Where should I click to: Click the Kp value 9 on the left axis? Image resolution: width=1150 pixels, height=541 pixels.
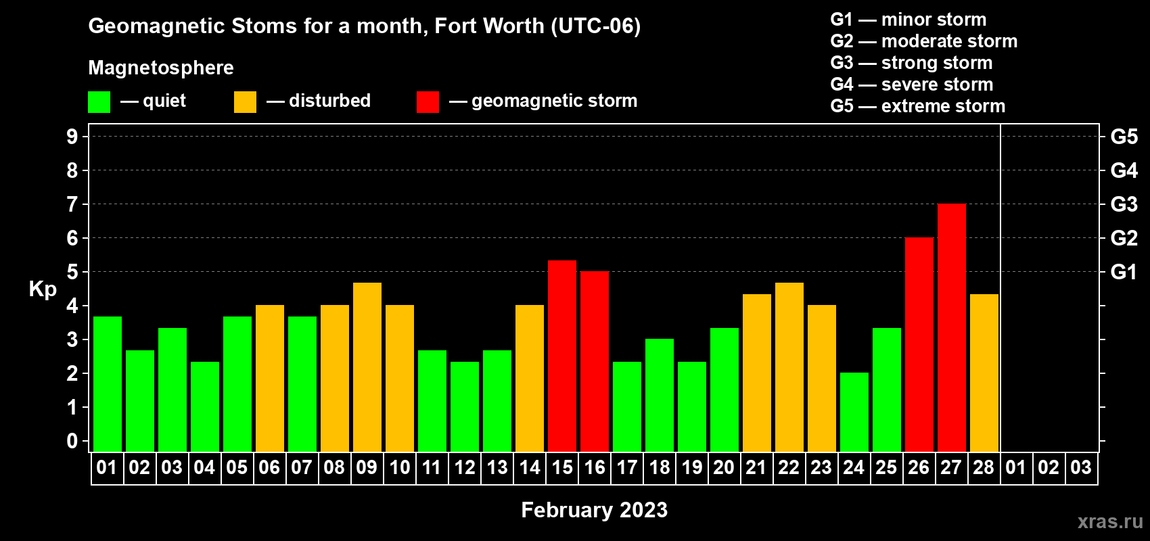(x=72, y=137)
